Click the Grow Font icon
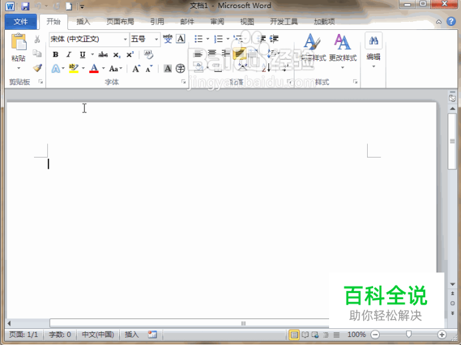461x345 pixels. point(136,68)
